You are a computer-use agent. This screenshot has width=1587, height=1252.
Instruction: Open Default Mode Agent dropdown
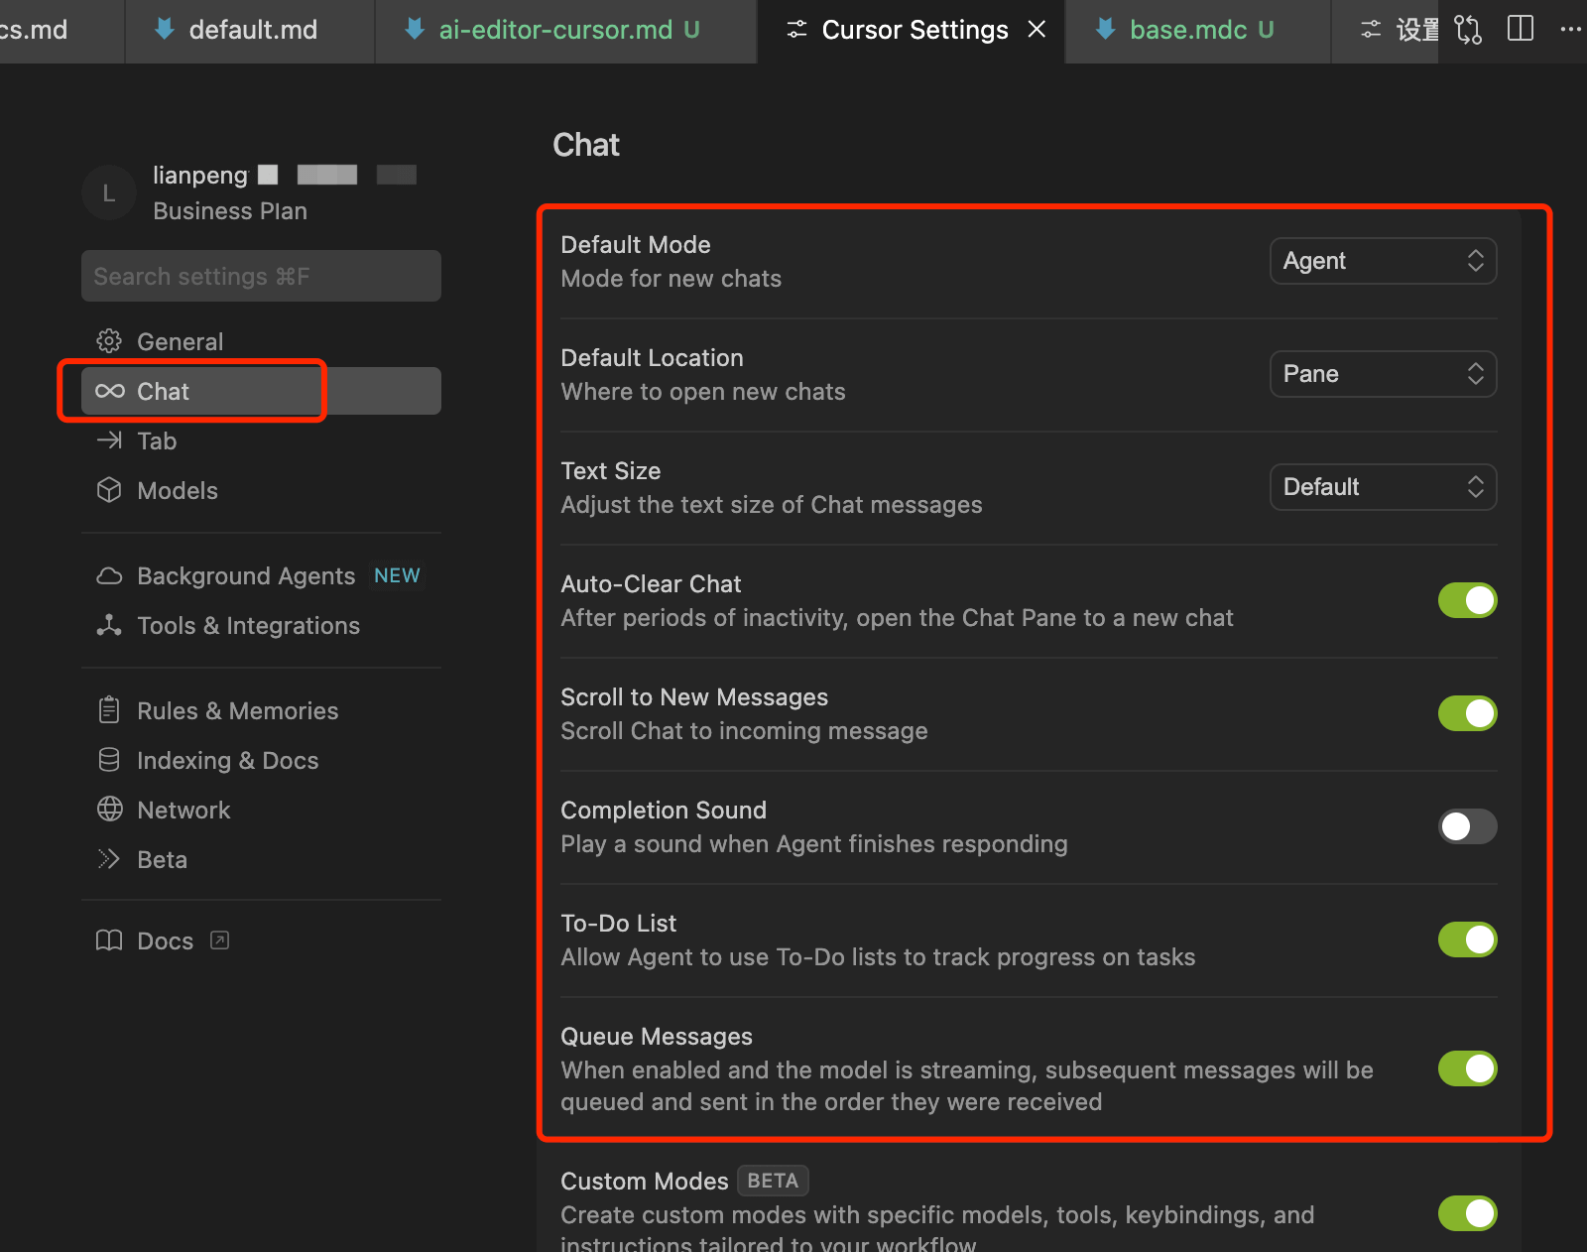[x=1383, y=261]
